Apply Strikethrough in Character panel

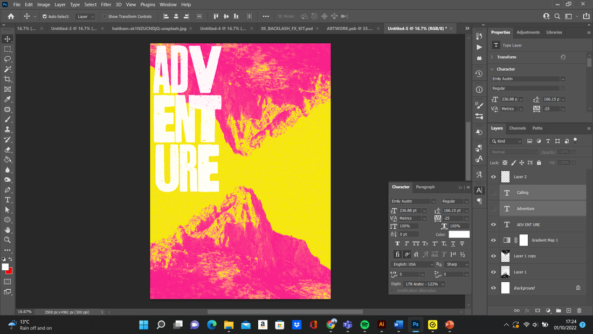pyautogui.click(x=462, y=243)
